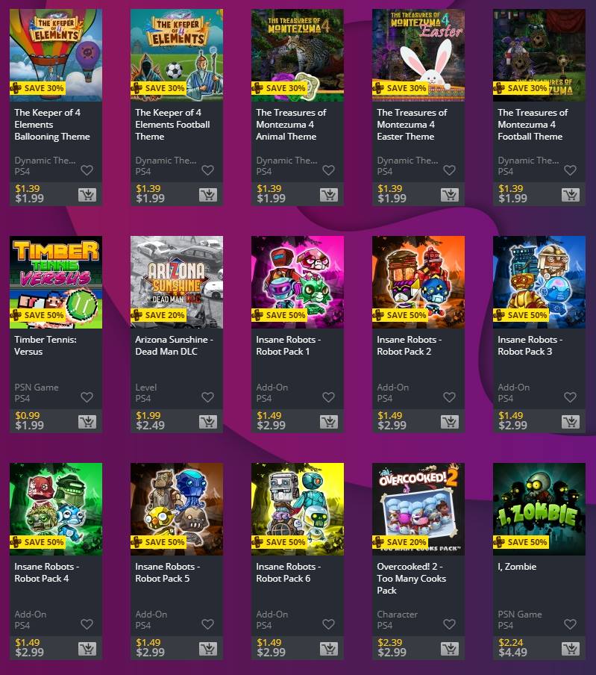This screenshot has width=596, height=675.
Task: Open Insane Robots Robot Pack 4 title link
Action: [x=46, y=573]
